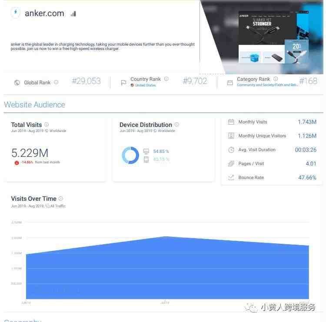
Task: Click the bounce rate arrow icon
Action: tap(231, 178)
